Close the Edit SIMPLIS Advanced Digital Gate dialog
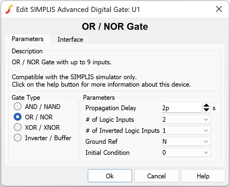 point(219,9)
